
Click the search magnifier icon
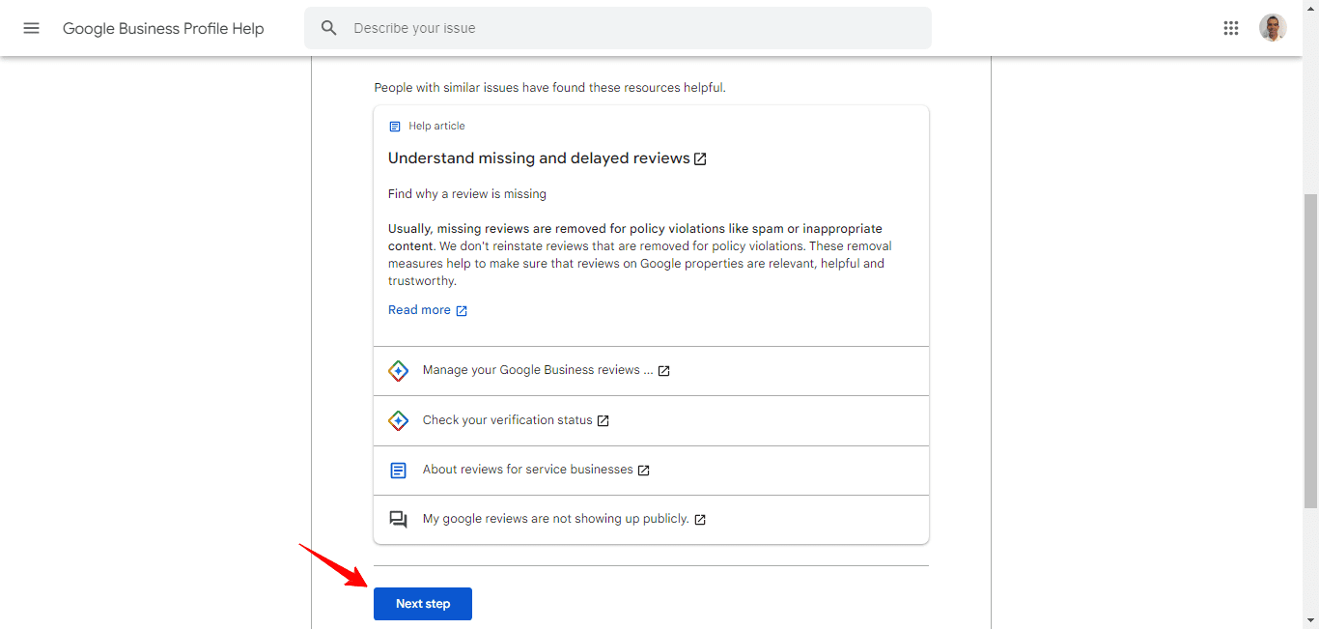(x=329, y=28)
